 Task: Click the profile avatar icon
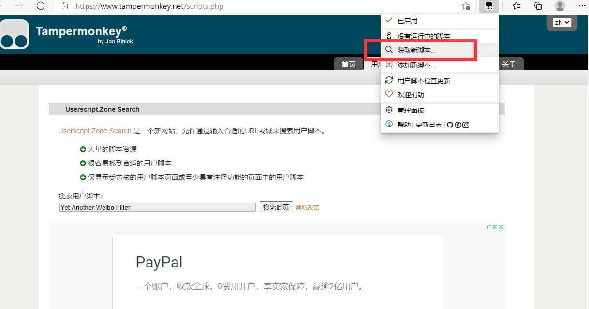pos(560,6)
